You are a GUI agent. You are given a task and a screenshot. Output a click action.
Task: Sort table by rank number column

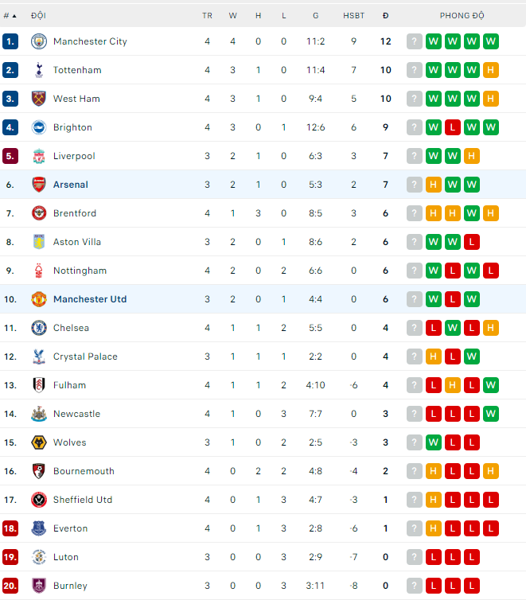10,16
